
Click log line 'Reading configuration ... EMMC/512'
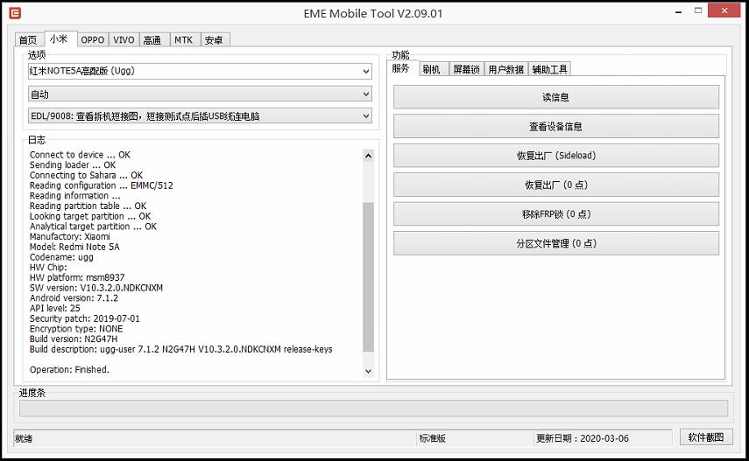(x=102, y=185)
